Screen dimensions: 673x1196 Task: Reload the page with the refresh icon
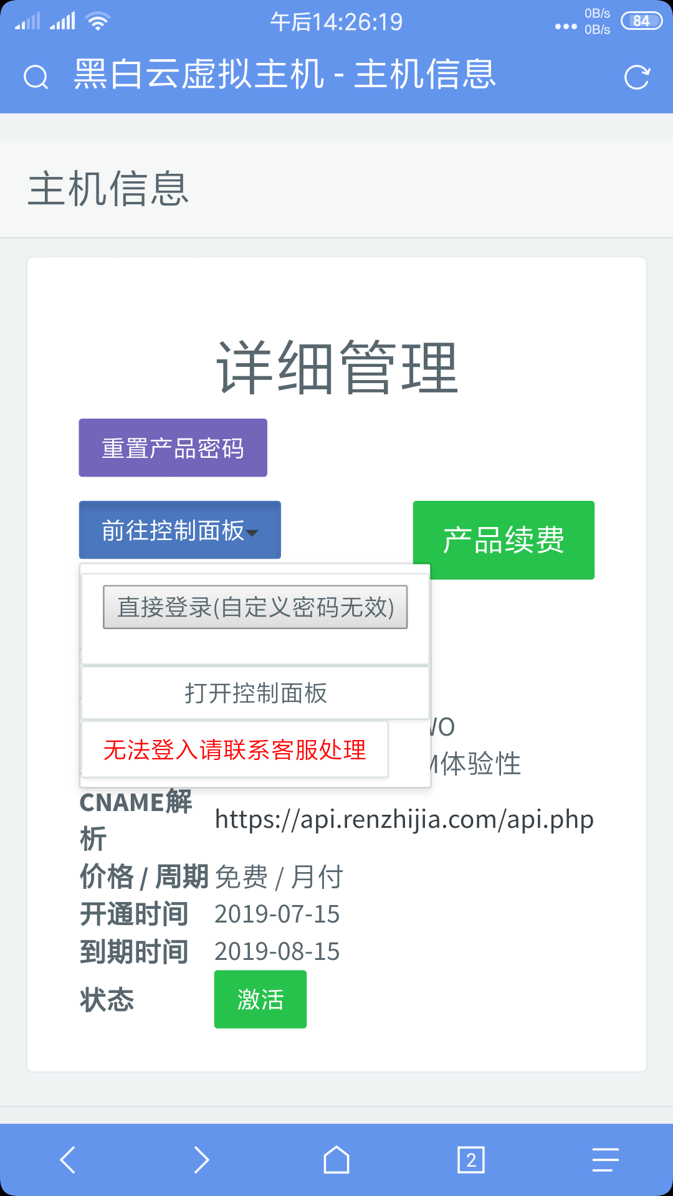click(637, 77)
